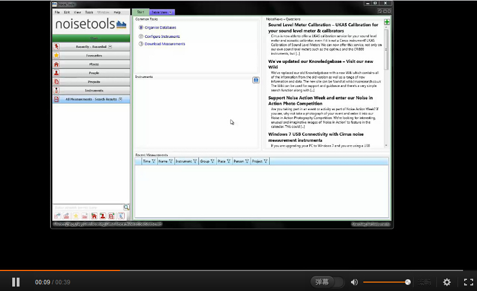Open the Tools menu
This screenshot has height=291, width=477.
pos(89,12)
